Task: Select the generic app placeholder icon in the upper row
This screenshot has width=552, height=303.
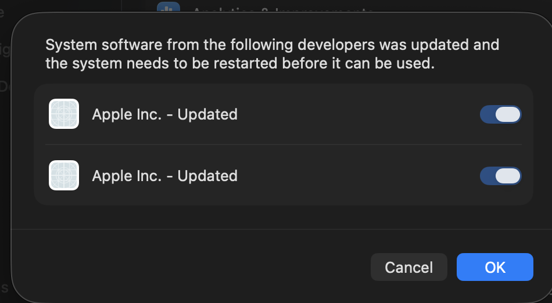Action: click(x=64, y=114)
